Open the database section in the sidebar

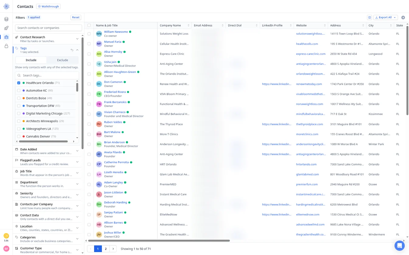[x=6, y=19]
